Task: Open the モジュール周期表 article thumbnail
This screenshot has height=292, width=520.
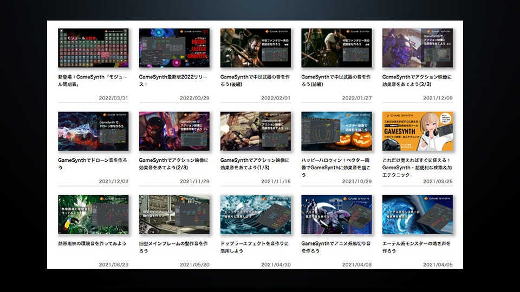Action: (93, 48)
